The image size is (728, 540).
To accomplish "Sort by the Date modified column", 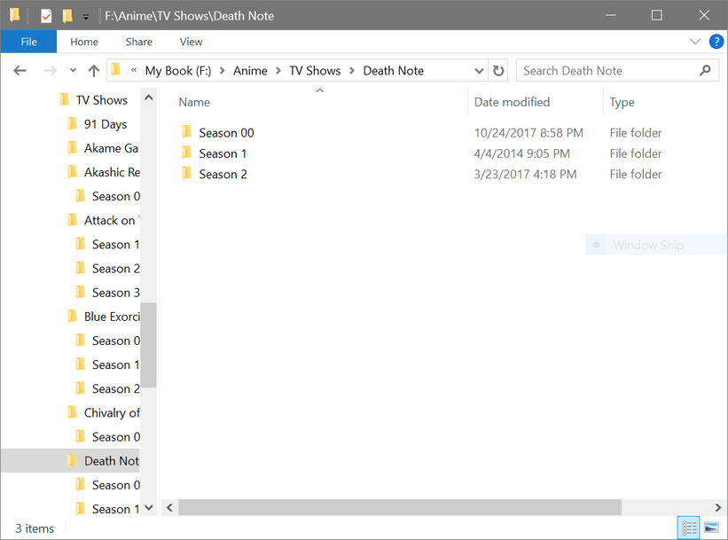I will pyautogui.click(x=512, y=102).
